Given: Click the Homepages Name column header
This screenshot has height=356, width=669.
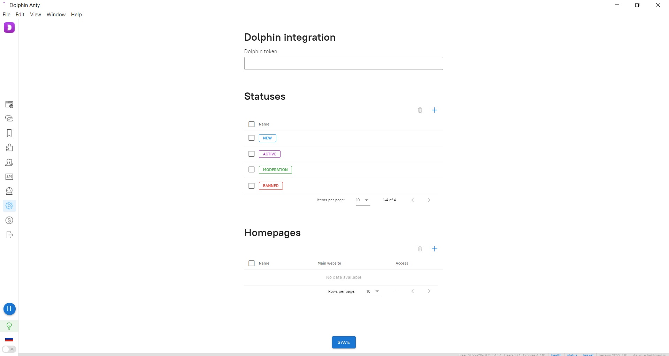Looking at the screenshot, I should pos(264,263).
